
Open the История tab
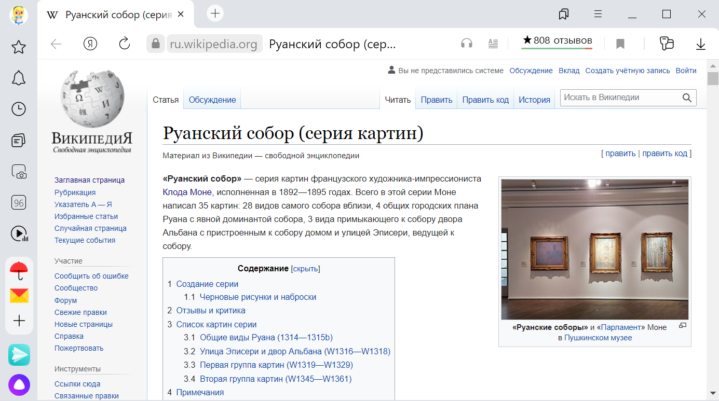(x=534, y=100)
